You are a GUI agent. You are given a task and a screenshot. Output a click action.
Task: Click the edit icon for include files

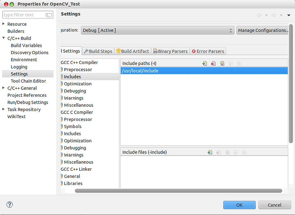227,152
